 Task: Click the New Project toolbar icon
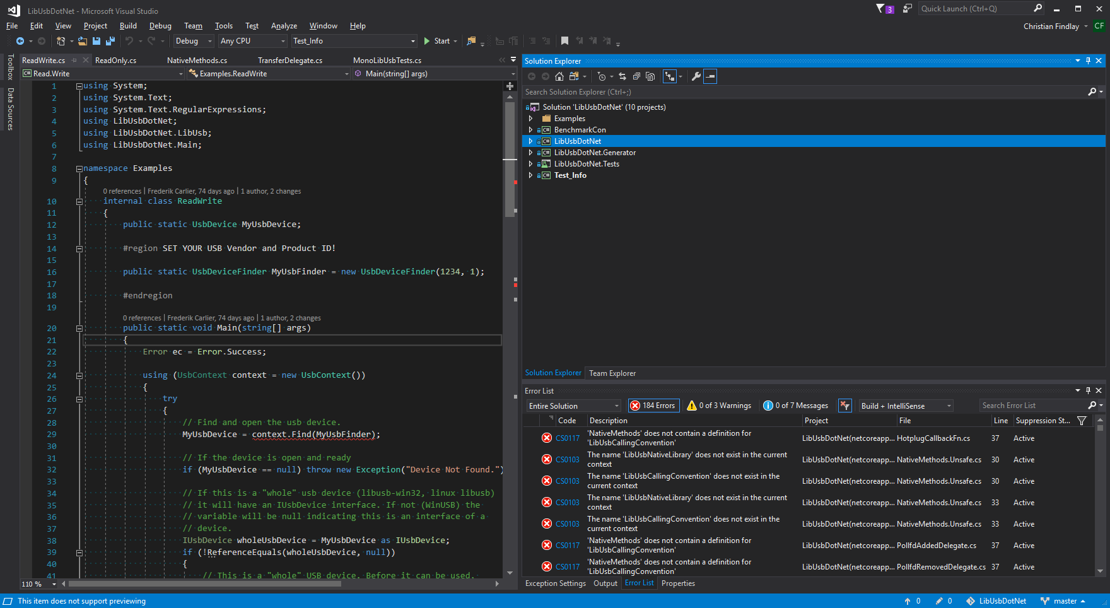point(61,41)
